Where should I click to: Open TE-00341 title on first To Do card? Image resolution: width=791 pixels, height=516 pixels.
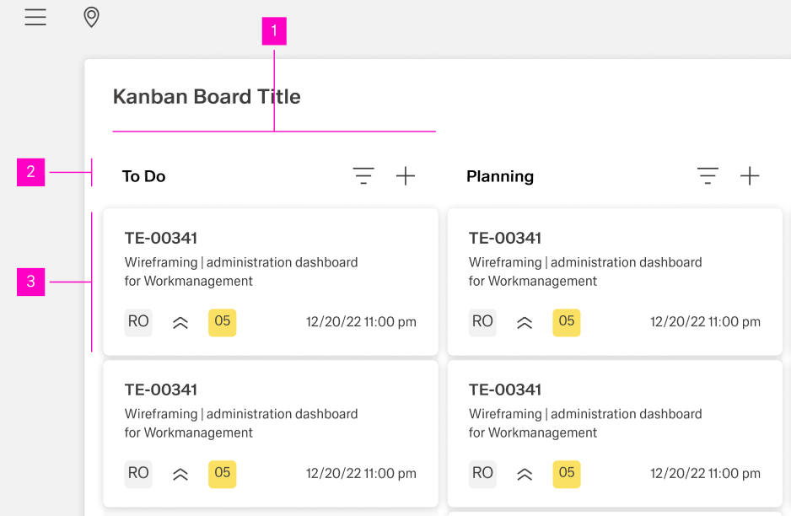coord(161,239)
